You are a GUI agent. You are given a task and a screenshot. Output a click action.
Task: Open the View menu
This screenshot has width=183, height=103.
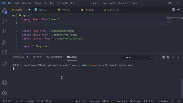pyautogui.click(x=38, y=3)
